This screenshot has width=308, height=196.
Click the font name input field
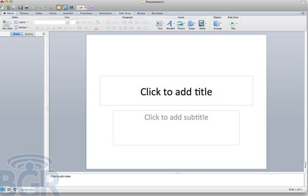50,22
